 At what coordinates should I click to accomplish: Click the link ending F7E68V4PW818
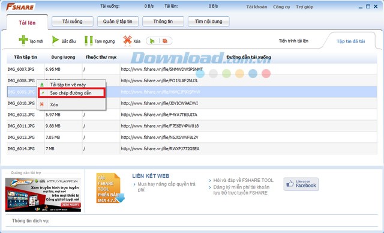[x=160, y=126]
